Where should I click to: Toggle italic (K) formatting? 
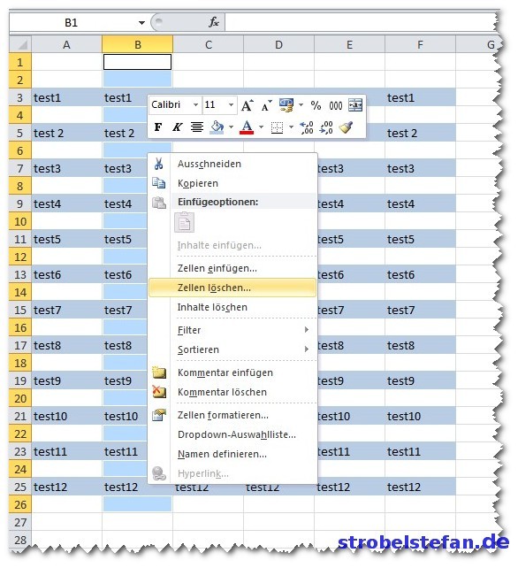(178, 127)
